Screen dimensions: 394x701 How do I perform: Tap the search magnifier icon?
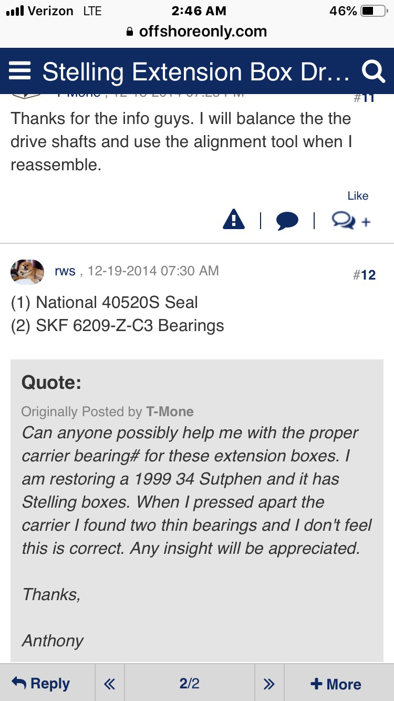(374, 71)
